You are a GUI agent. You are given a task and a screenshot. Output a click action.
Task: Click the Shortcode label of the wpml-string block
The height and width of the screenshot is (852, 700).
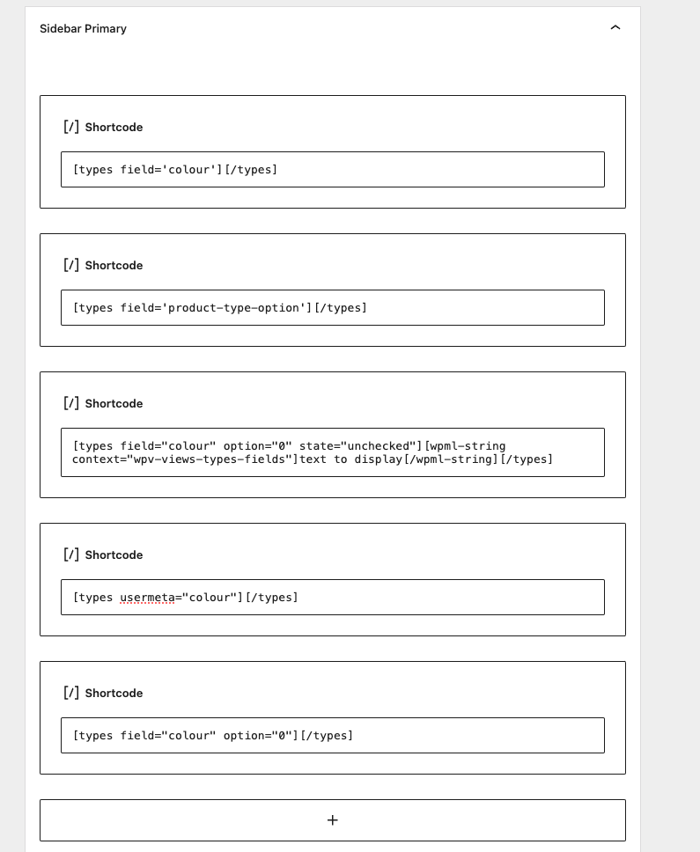click(x=114, y=404)
